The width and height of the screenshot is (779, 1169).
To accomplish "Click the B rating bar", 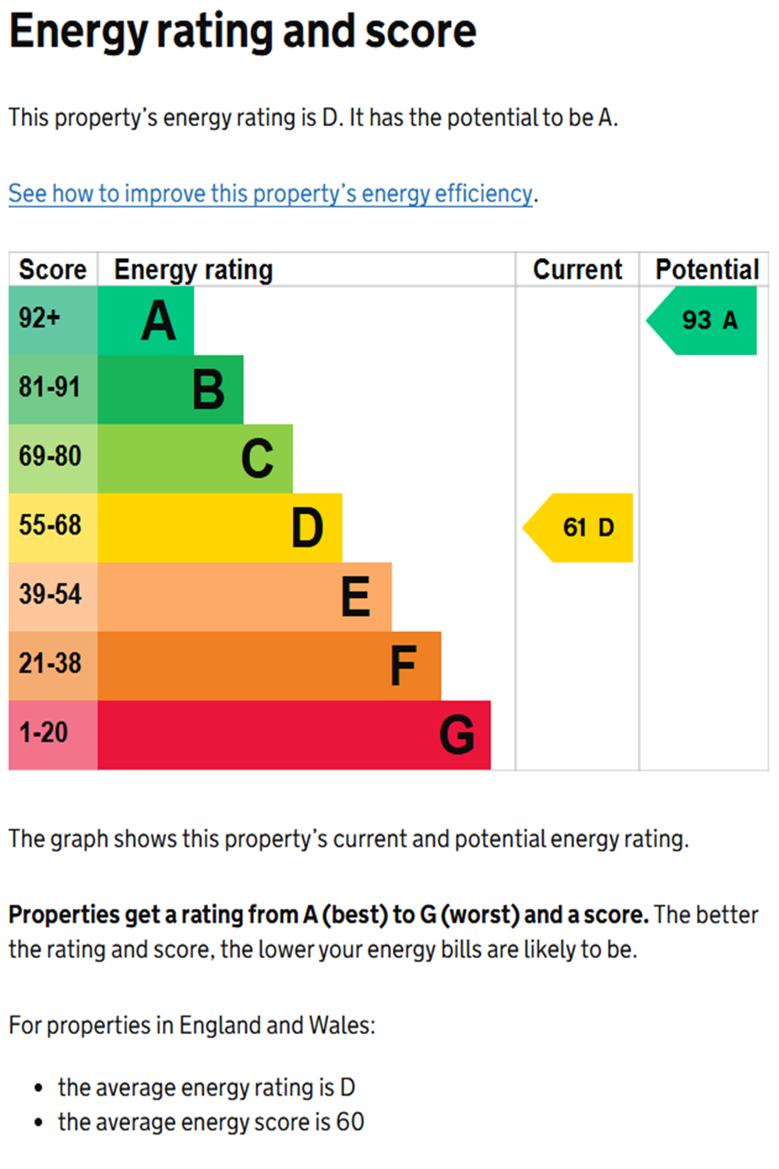I will pos(171,390).
